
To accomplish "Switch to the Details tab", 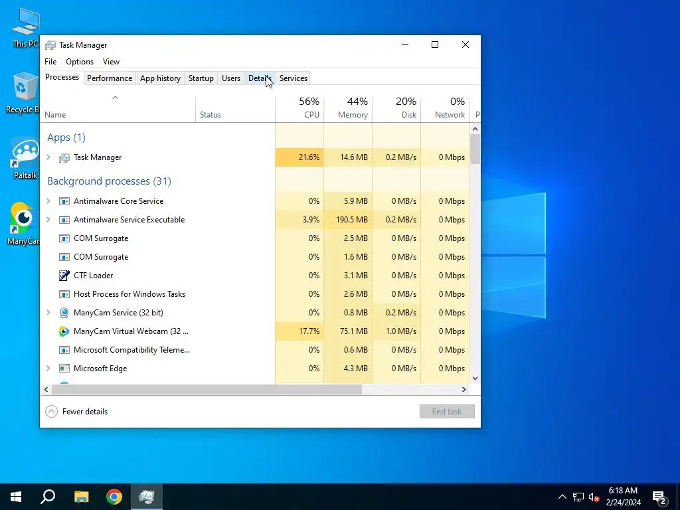I will point(260,78).
